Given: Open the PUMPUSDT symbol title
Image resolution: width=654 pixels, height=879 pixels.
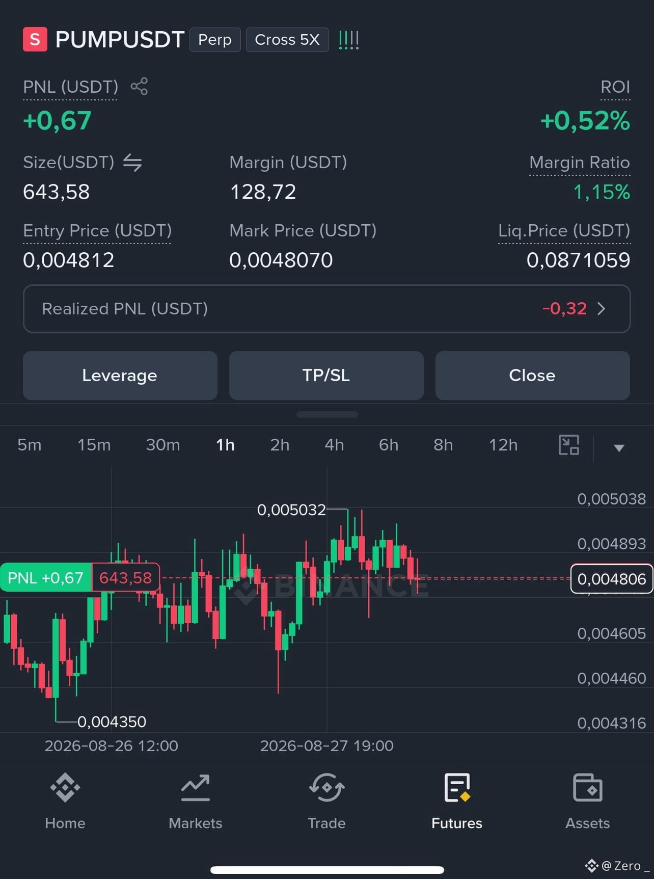Looking at the screenshot, I should click(x=120, y=40).
